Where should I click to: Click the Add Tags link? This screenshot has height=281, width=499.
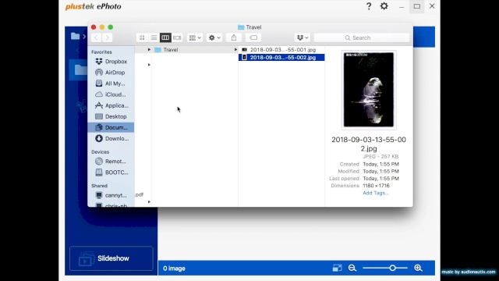(x=376, y=193)
